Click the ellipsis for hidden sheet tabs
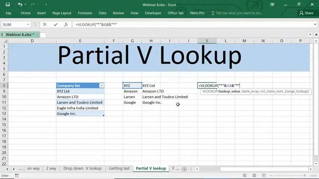 tap(20, 169)
